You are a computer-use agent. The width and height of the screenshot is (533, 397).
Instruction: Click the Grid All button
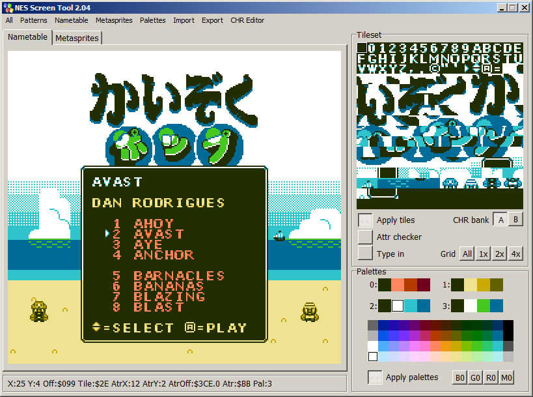pyautogui.click(x=467, y=254)
